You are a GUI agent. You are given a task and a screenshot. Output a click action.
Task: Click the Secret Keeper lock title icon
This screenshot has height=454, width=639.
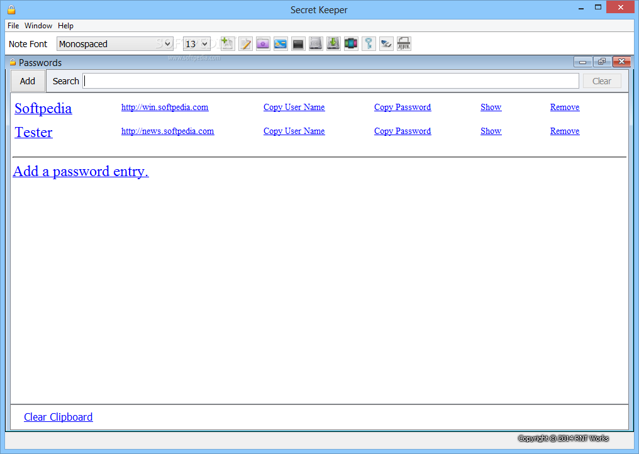coord(11,9)
